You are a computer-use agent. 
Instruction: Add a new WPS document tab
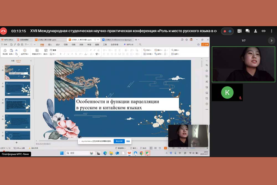click(x=136, y=40)
